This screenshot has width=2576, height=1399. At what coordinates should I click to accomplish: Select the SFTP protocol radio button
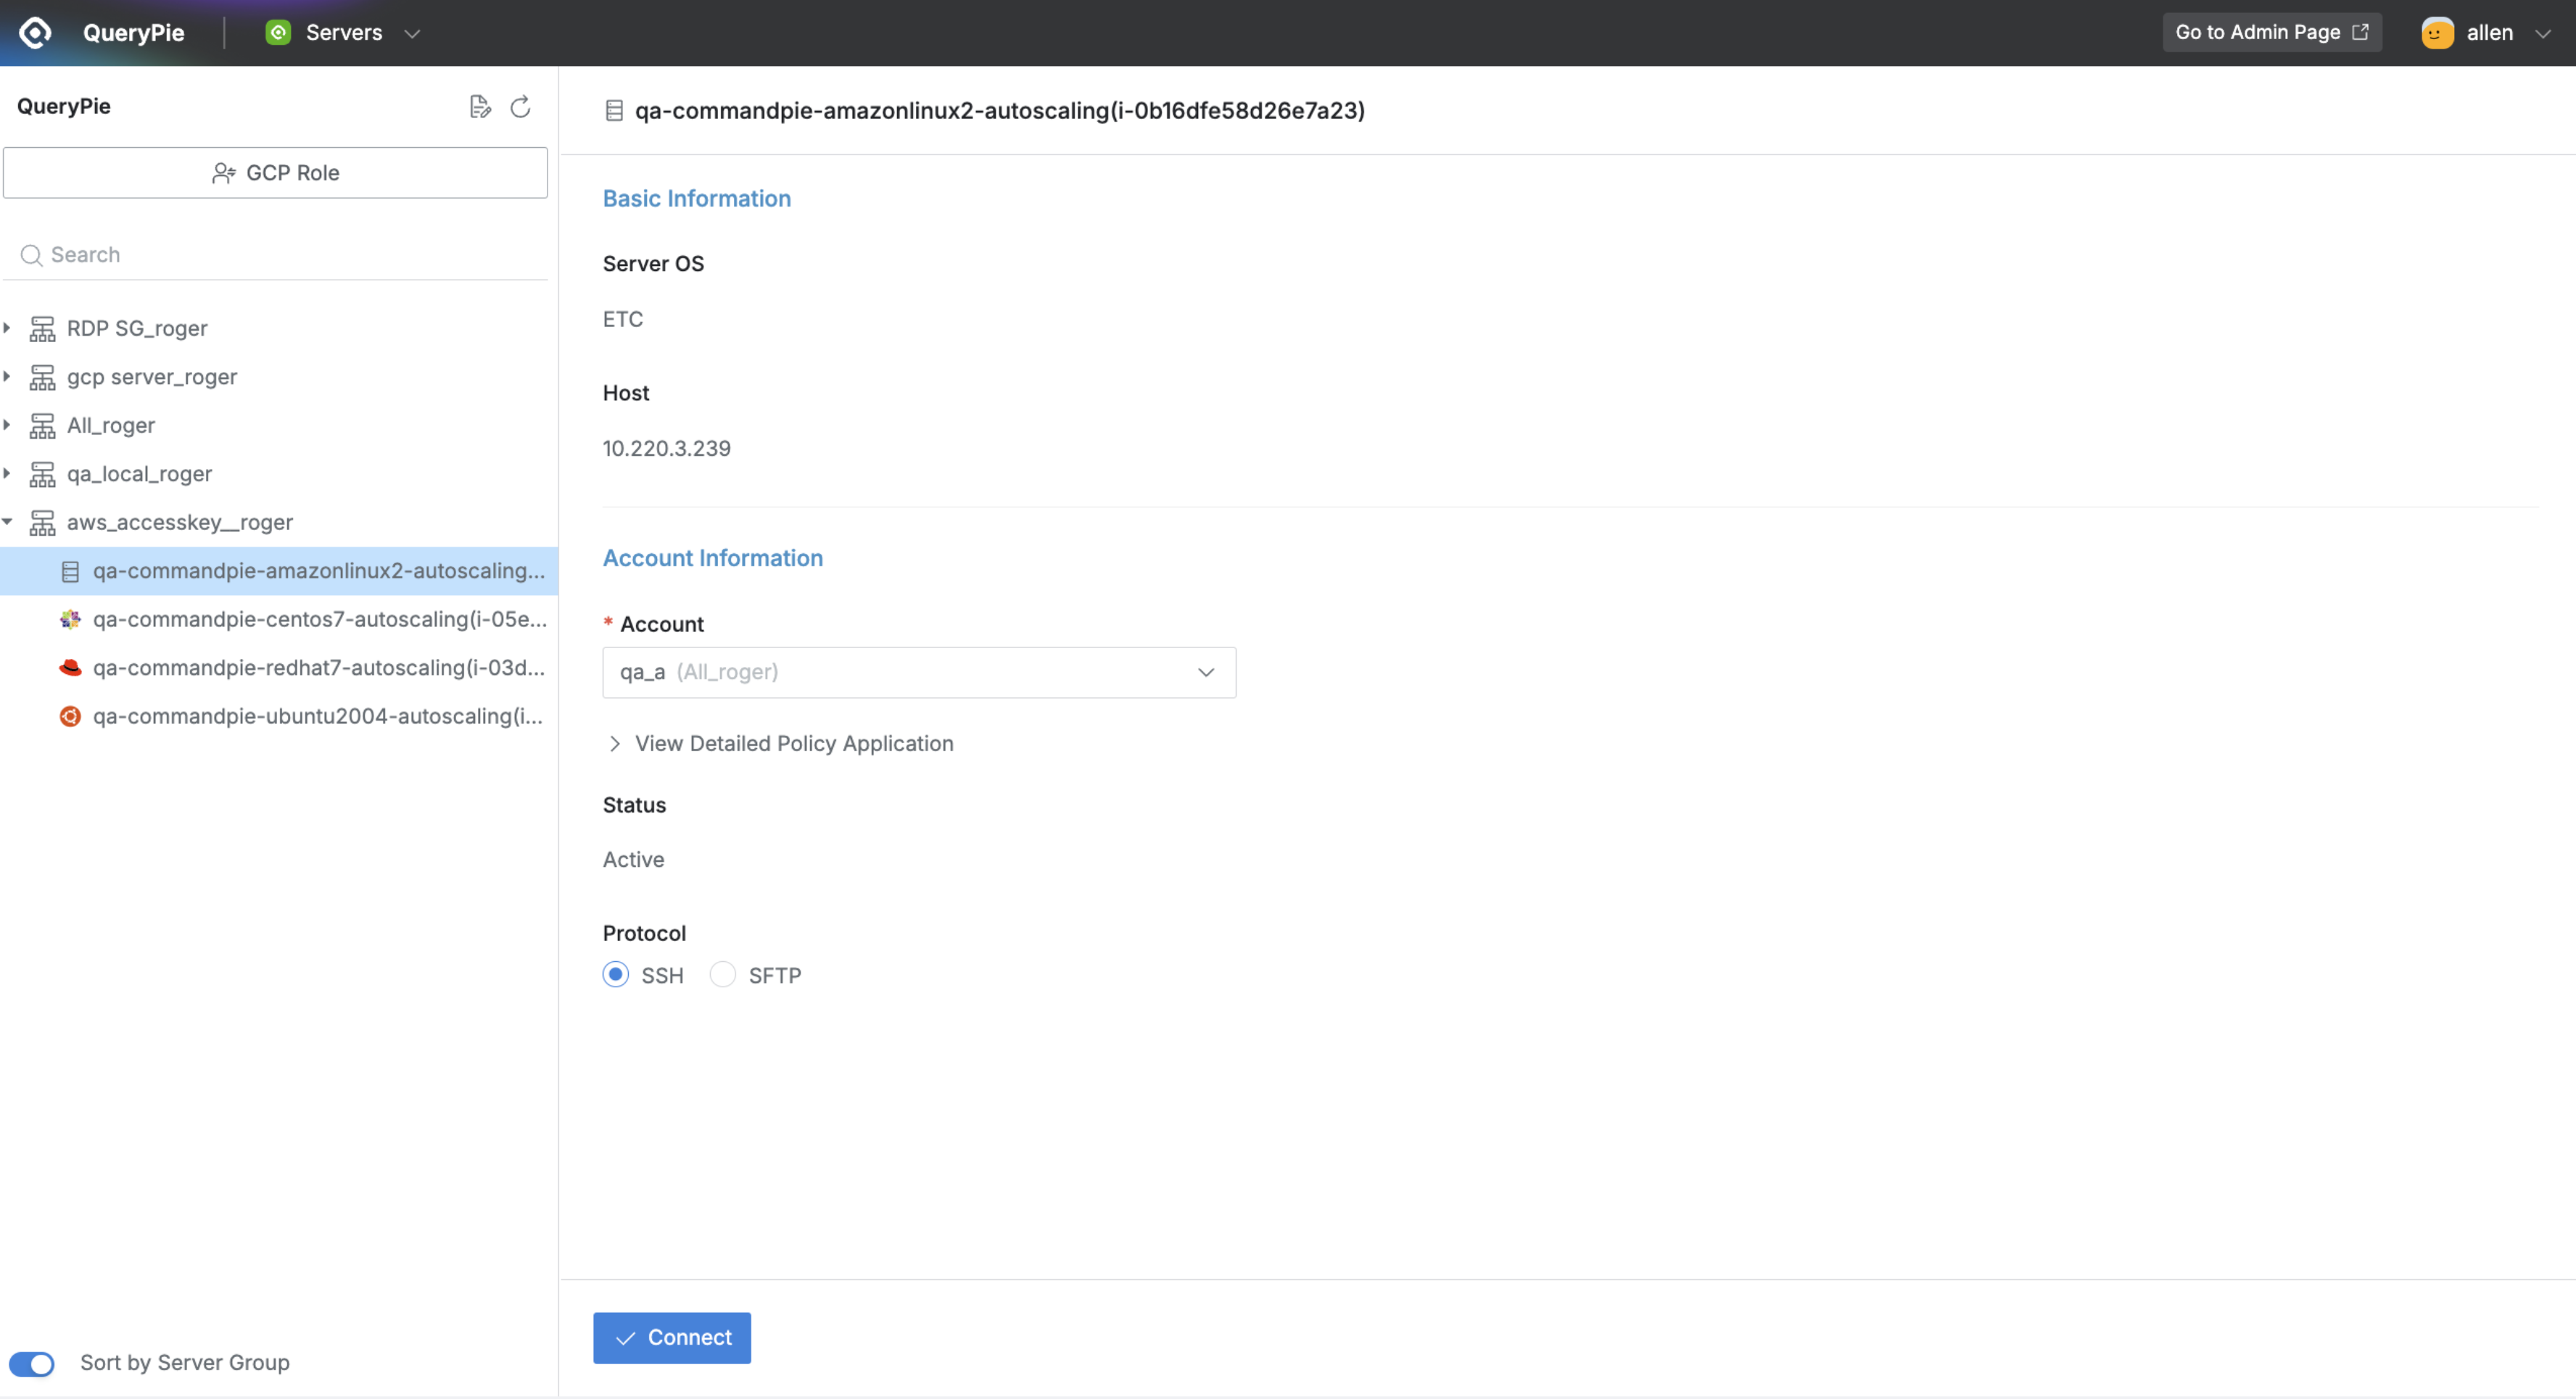click(723, 974)
